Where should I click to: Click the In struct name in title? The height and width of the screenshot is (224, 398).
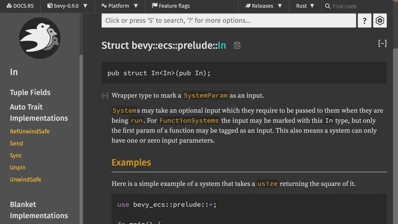point(222,45)
